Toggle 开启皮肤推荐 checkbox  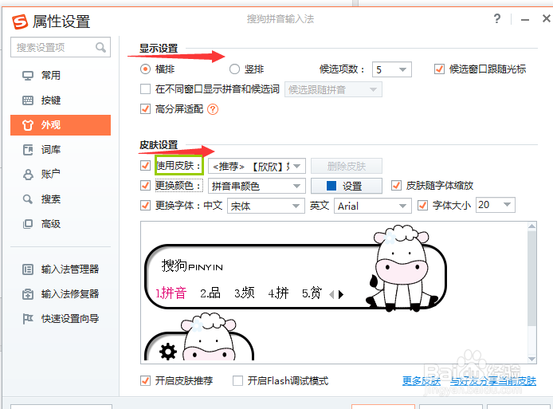click(145, 381)
